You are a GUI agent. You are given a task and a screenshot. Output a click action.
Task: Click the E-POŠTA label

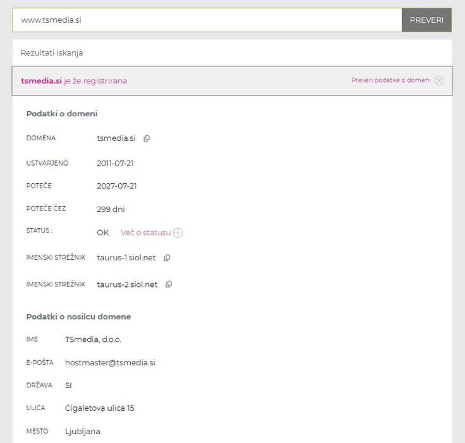click(40, 362)
